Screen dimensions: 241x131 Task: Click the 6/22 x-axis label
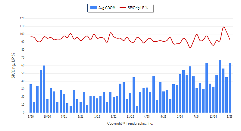(114, 117)
